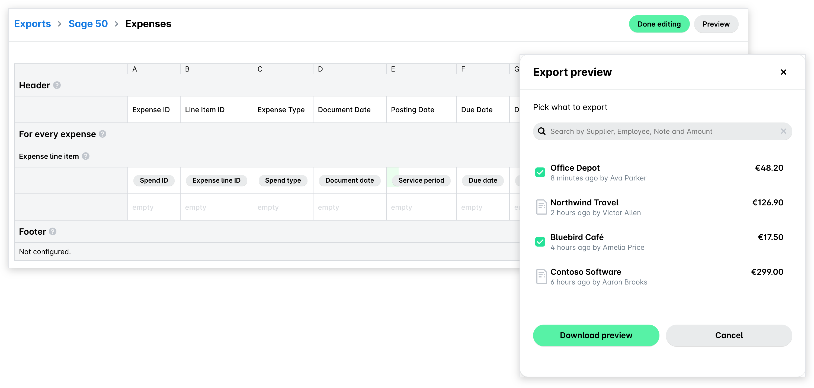Select the Spend type tag
814x388 pixels.
283,180
